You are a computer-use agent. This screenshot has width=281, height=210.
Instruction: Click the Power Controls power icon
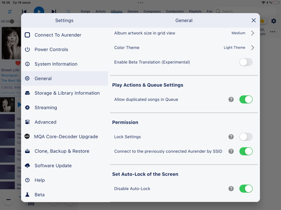point(27,49)
